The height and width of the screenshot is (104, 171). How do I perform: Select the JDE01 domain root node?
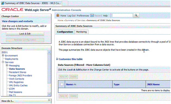(x=4, y=52)
